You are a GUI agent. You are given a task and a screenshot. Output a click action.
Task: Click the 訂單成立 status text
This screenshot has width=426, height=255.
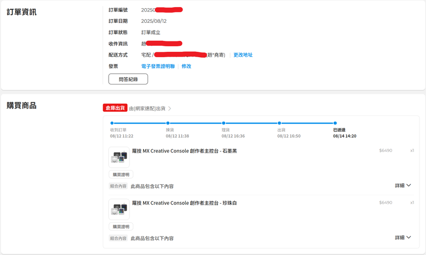[x=151, y=33]
